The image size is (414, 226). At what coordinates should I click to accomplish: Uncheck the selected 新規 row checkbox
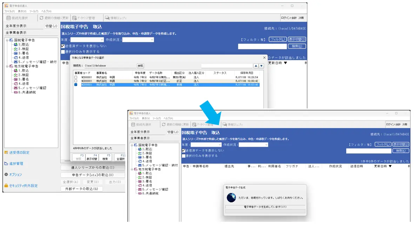pos(76,85)
